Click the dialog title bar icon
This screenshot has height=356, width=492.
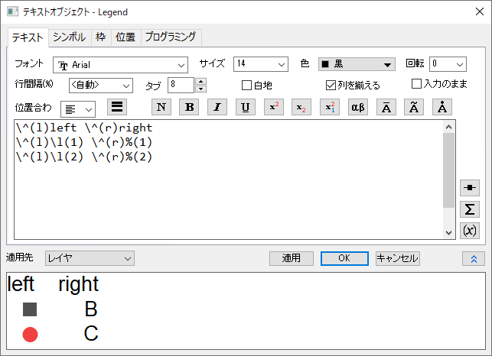click(x=12, y=12)
